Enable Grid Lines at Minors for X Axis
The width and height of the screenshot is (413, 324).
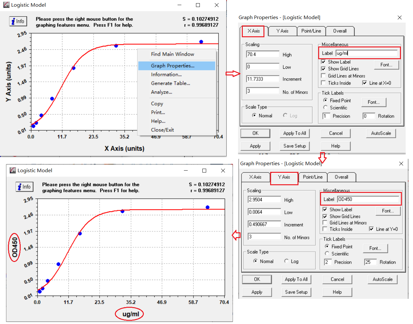point(324,76)
